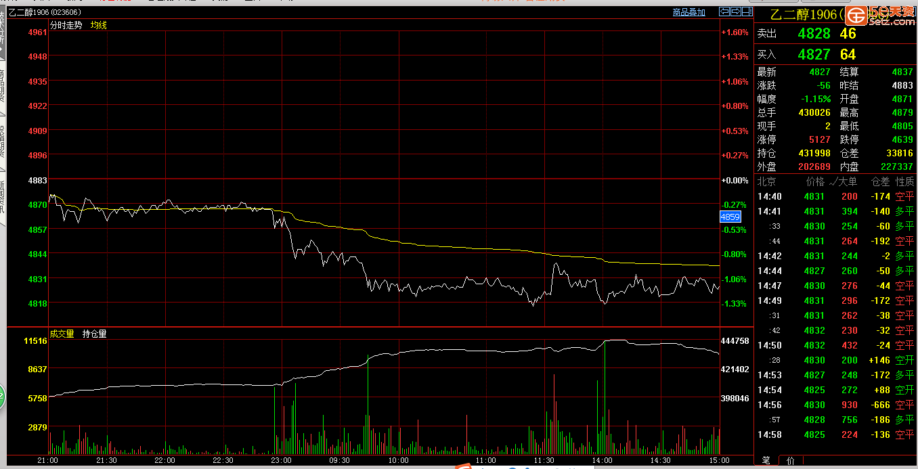The height and width of the screenshot is (469, 918).
Task: Click the 外盘 value 202689
Action: [814, 166]
